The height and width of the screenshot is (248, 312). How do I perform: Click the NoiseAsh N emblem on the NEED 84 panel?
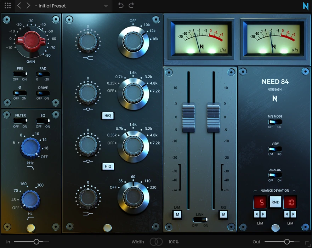(x=275, y=98)
